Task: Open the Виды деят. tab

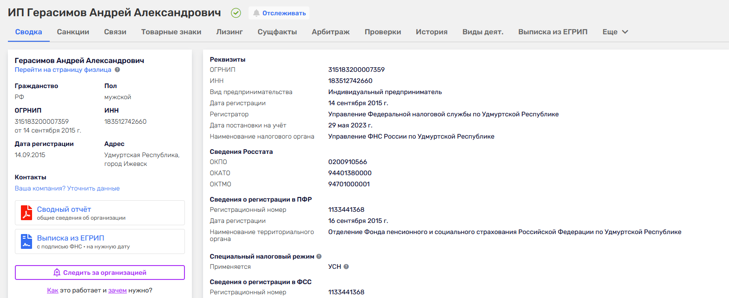Action: (x=483, y=32)
